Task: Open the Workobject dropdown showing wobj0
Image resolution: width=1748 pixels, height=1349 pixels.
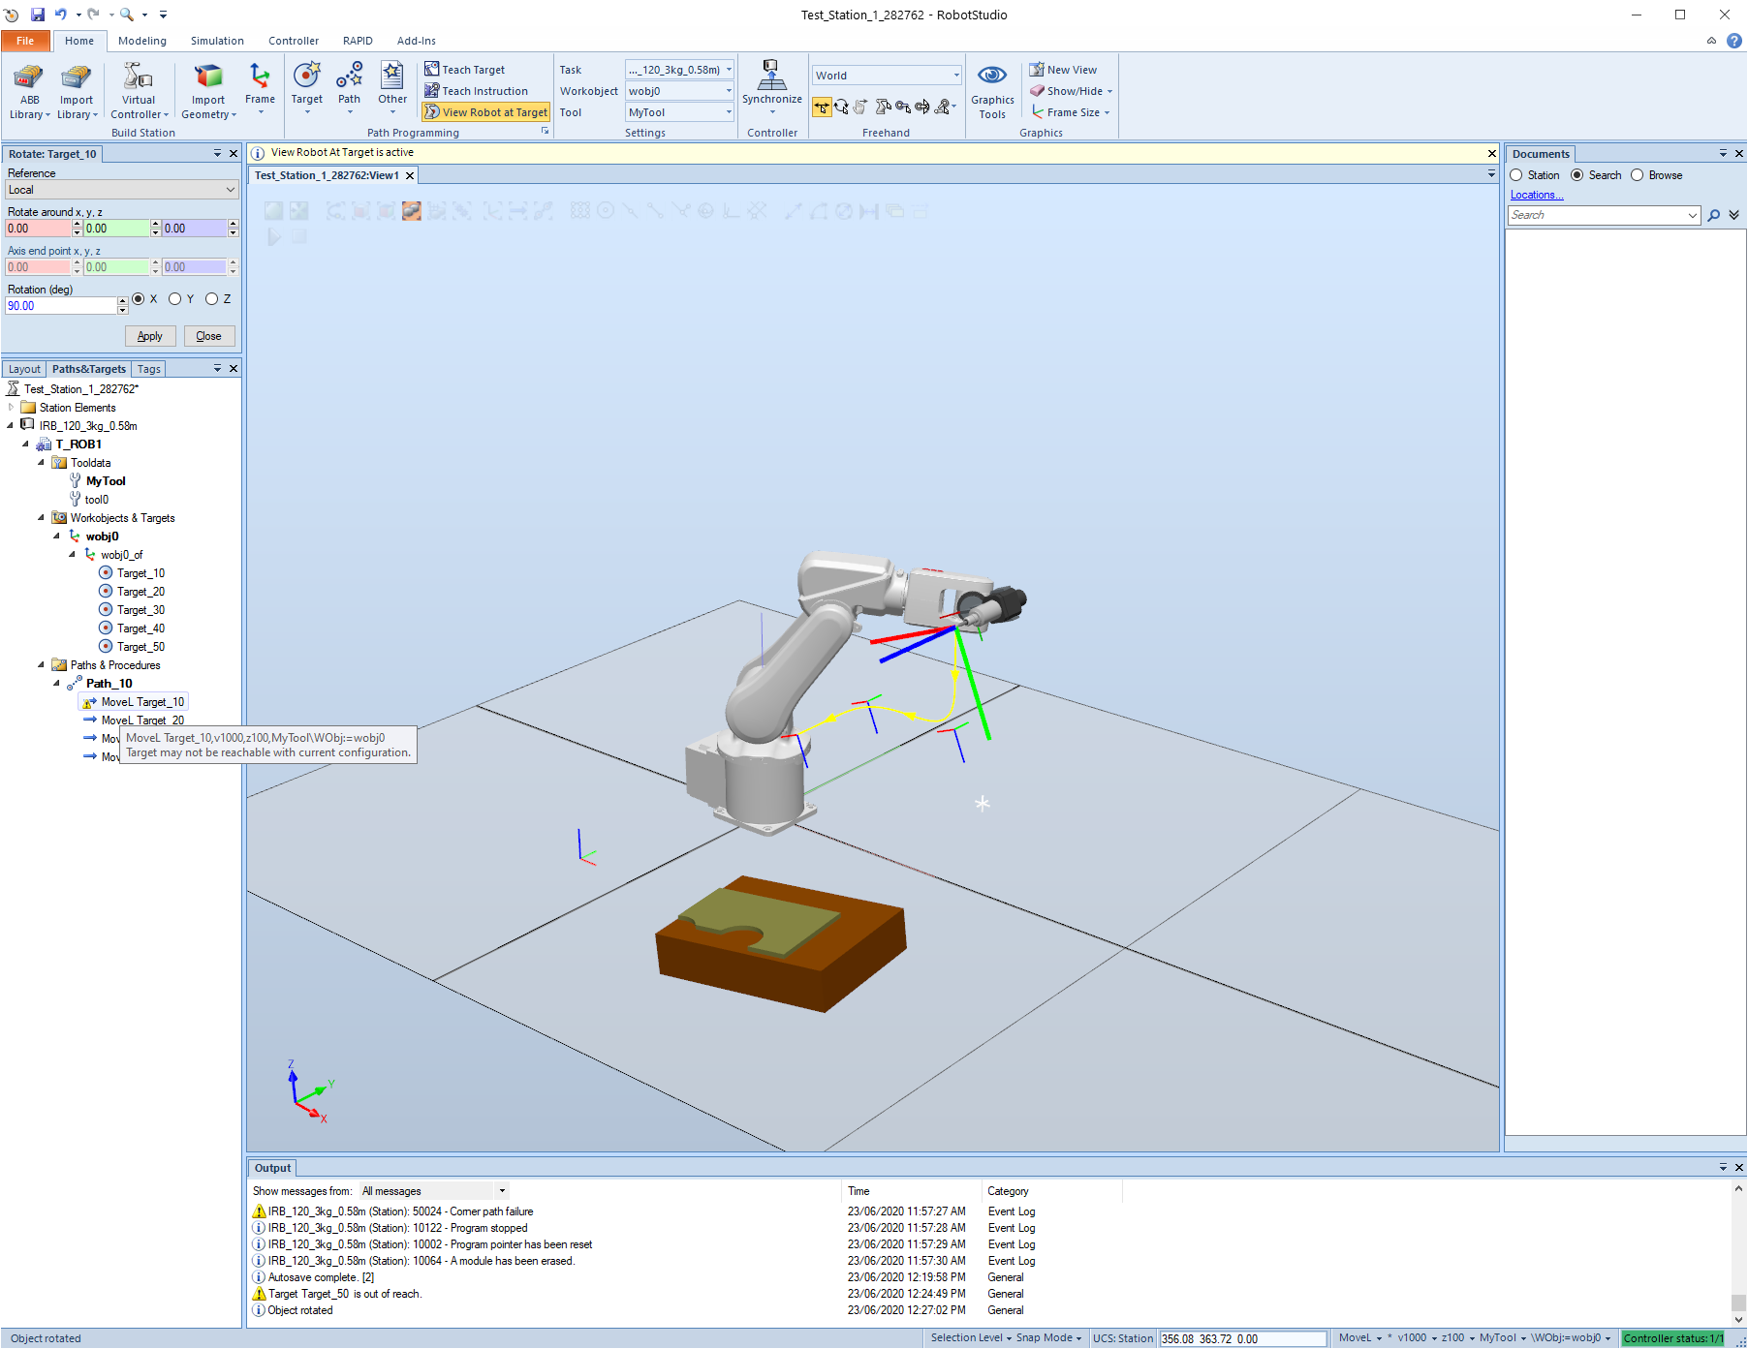Action: pyautogui.click(x=679, y=91)
